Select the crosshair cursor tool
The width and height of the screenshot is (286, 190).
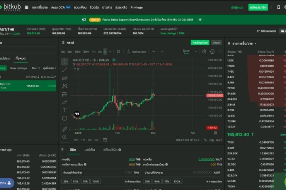point(65,62)
